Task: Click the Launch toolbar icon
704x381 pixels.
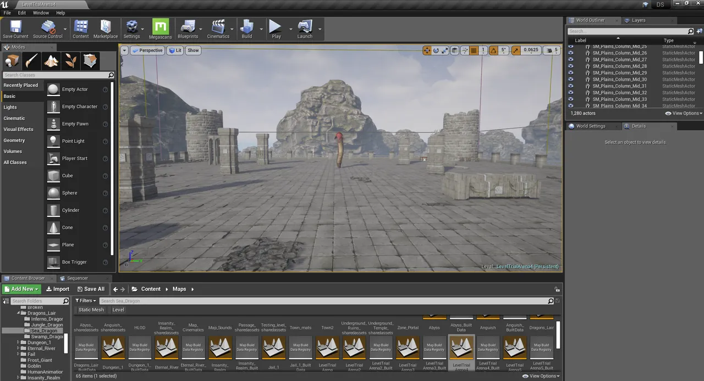Action: pos(305,29)
